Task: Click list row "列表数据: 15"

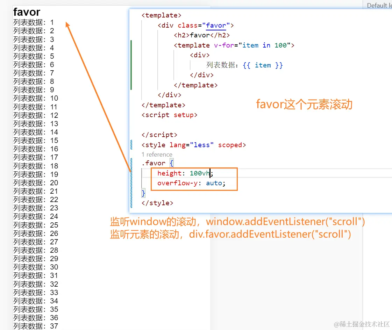Action: [x=36, y=141]
